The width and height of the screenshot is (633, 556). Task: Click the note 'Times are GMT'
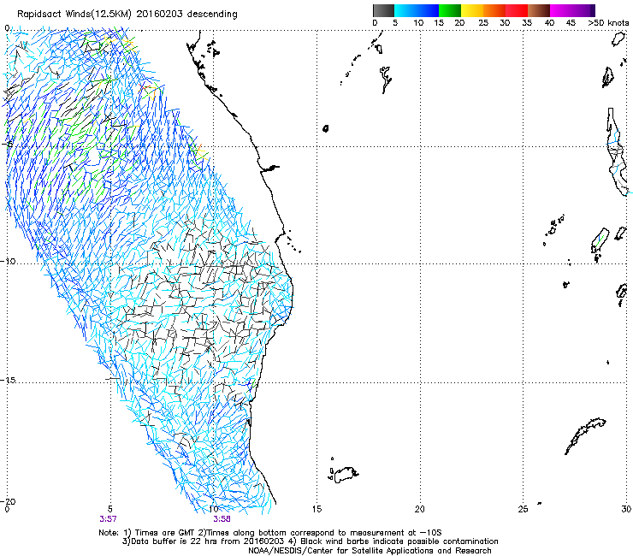164,533
